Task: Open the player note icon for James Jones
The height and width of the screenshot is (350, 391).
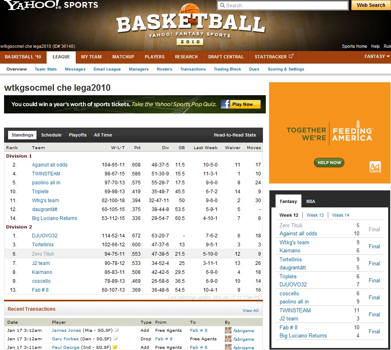Action: 116,330
